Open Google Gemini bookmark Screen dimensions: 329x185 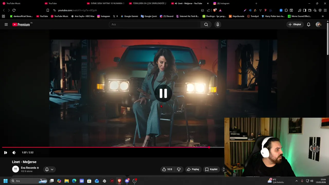[129, 16]
